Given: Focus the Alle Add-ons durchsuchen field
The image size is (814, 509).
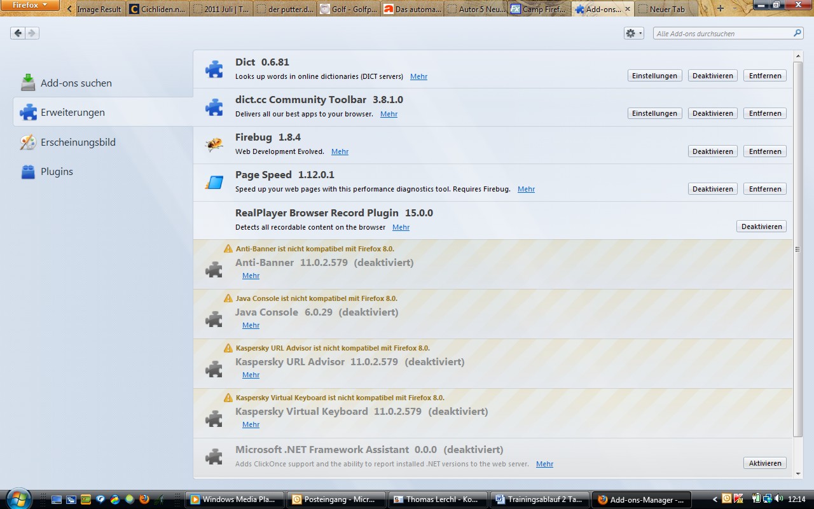Looking at the screenshot, I should click(722, 34).
